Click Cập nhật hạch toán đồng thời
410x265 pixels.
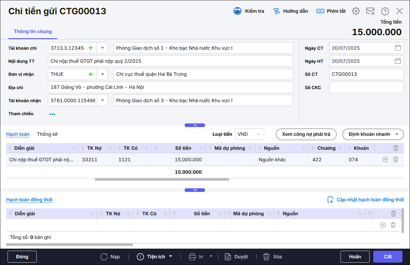pyautogui.click(x=366, y=200)
